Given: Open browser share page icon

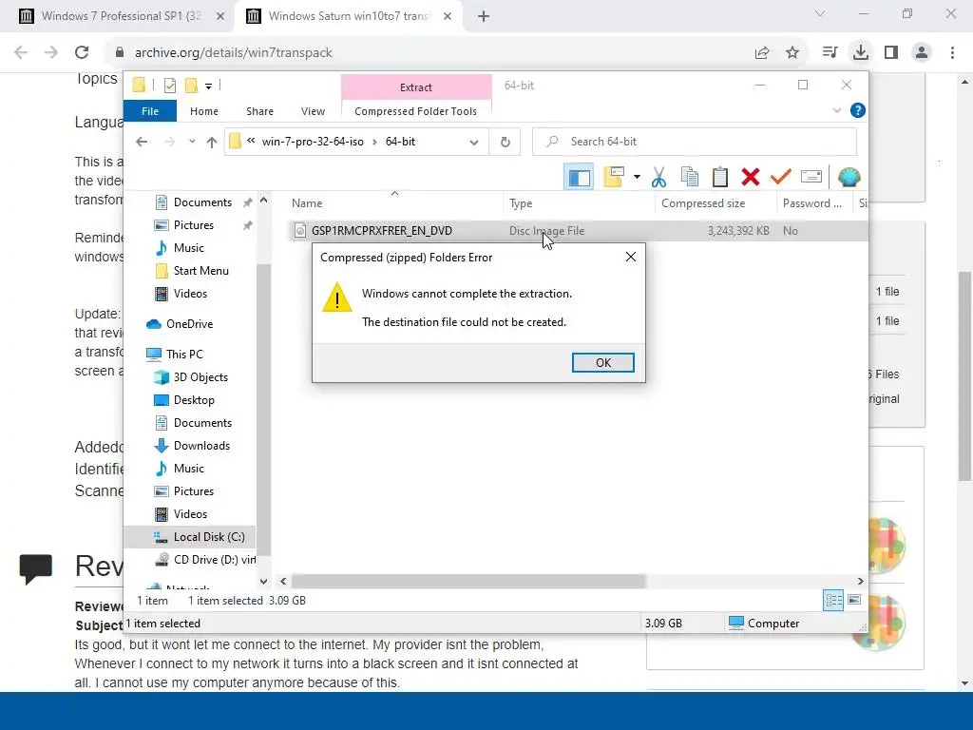Looking at the screenshot, I should click(x=762, y=53).
